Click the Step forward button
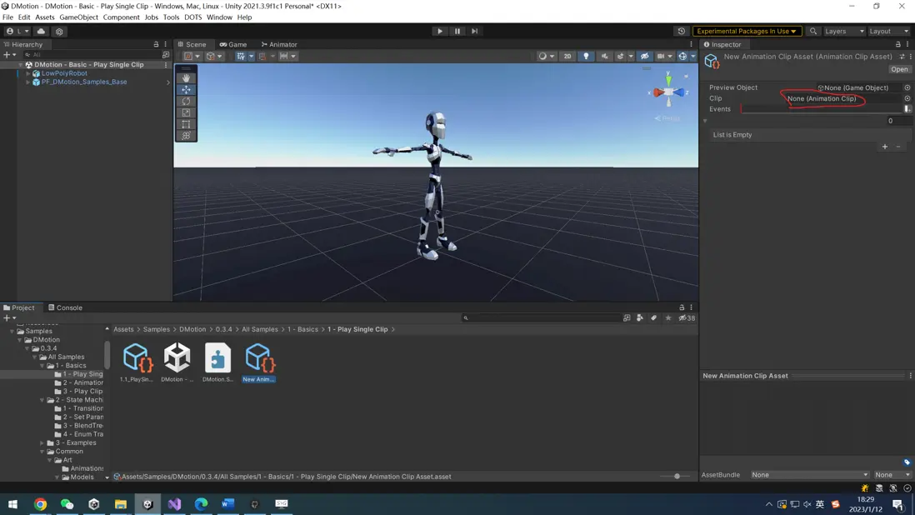The width and height of the screenshot is (915, 515). (474, 31)
